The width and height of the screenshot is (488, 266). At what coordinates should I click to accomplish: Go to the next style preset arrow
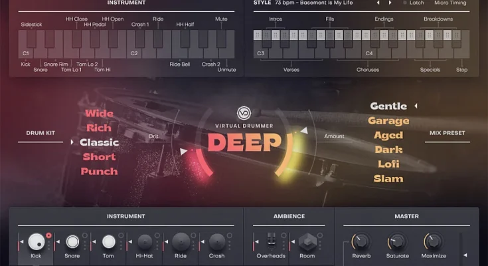coord(391,3)
